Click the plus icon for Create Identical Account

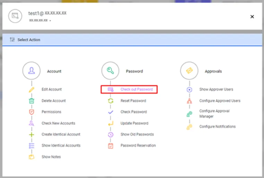[x=32, y=134]
